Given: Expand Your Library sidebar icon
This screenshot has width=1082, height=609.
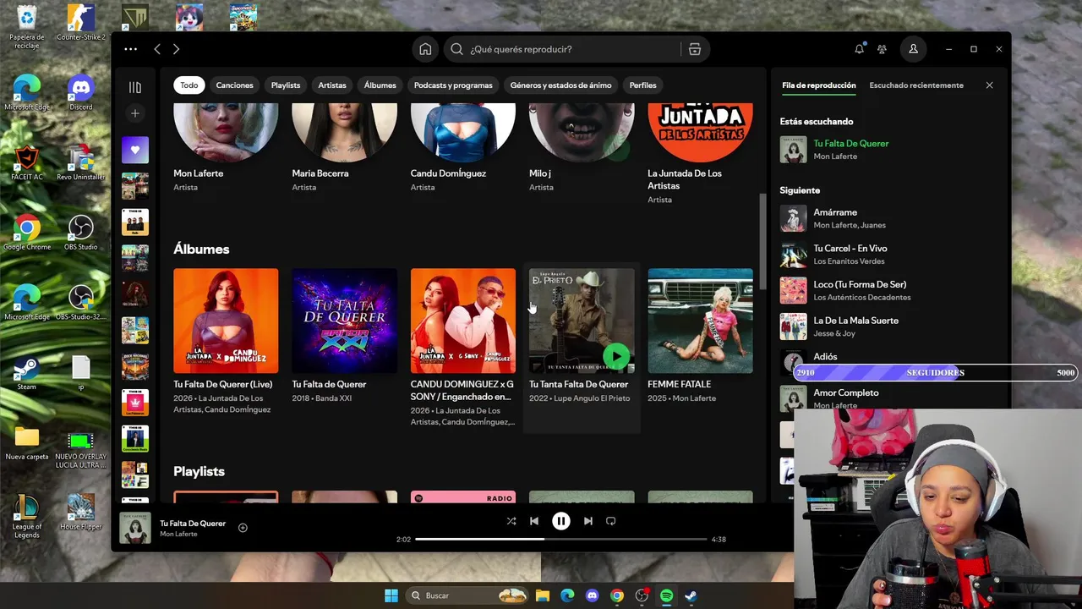Looking at the screenshot, I should 134,87.
